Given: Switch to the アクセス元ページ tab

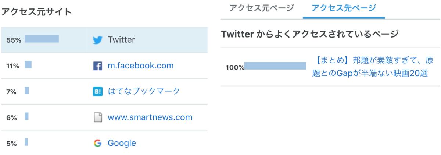Looking at the screenshot, I should pyautogui.click(x=262, y=8).
